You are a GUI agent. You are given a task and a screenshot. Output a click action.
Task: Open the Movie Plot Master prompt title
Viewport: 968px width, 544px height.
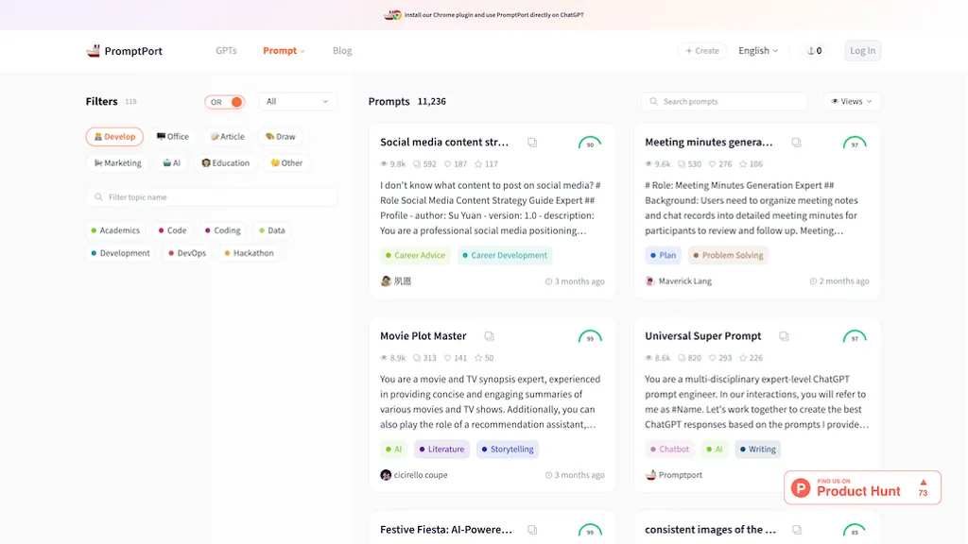tap(423, 336)
